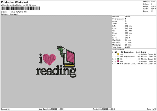
Task: Click the 'Colorway 1' value
Action: tap(14, 14)
